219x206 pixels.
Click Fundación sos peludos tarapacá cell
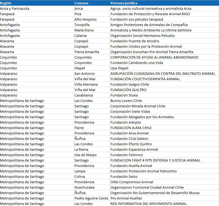click(x=164, y=20)
